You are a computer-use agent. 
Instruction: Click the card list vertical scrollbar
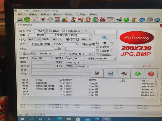point(156,88)
